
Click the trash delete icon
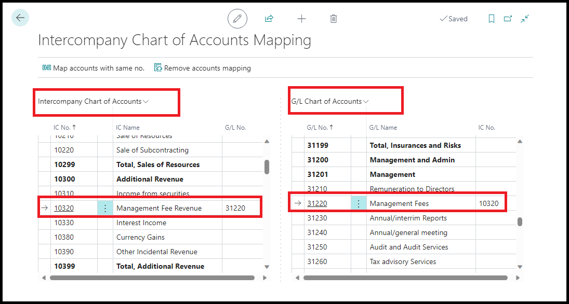334,19
